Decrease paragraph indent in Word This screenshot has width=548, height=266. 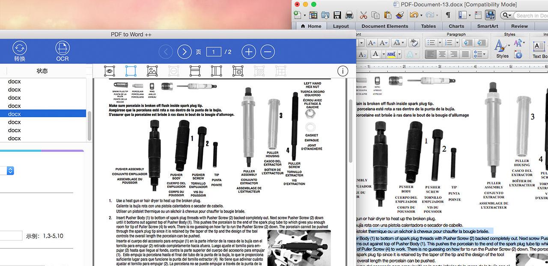(468, 43)
